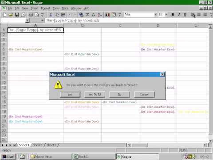Image resolution: width=213 pixels, height=160 pixels.
Task: Open Print Preview from the toolbar
Action: 37,15
